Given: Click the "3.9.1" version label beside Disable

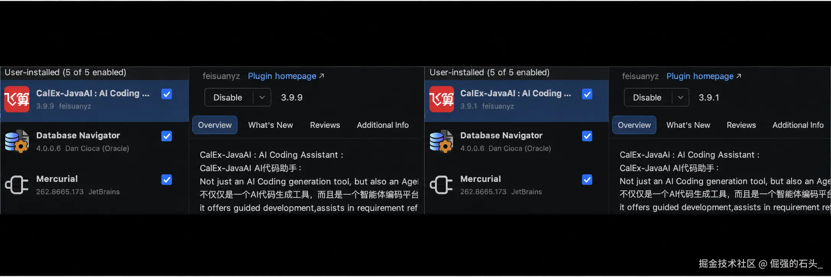Looking at the screenshot, I should click(x=709, y=98).
